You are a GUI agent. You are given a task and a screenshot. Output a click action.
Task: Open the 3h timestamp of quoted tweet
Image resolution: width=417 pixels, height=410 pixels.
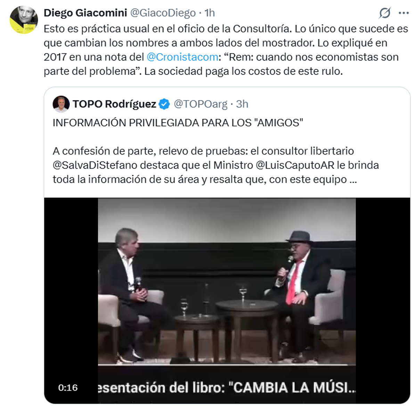[242, 104]
